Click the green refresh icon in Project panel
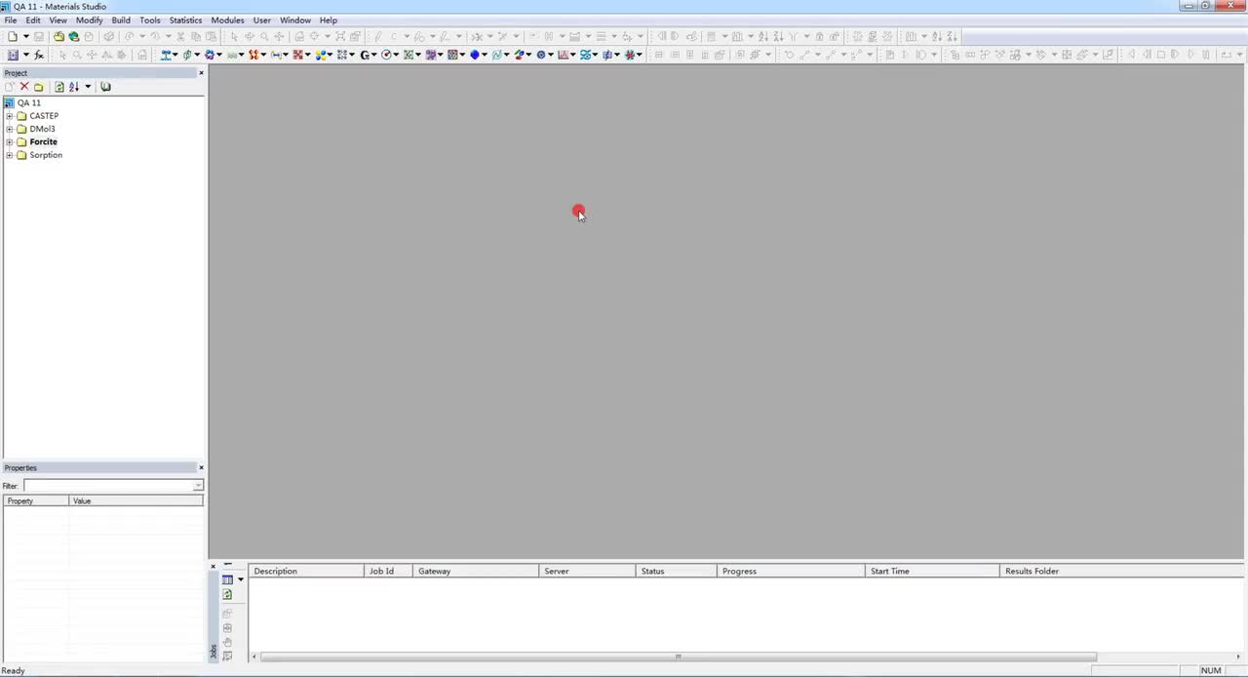Viewport: 1248px width, 677px height. [x=58, y=87]
